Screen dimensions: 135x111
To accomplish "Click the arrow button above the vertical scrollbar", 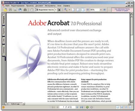I will 132,14.
